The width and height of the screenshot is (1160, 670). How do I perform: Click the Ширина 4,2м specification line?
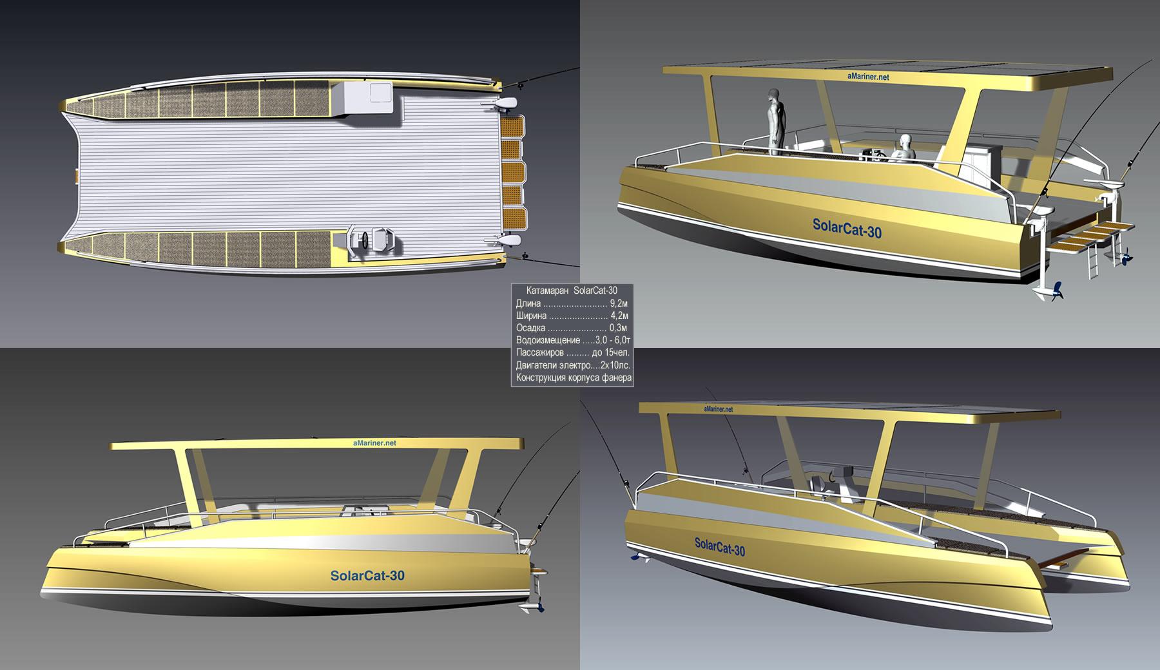click(x=572, y=316)
